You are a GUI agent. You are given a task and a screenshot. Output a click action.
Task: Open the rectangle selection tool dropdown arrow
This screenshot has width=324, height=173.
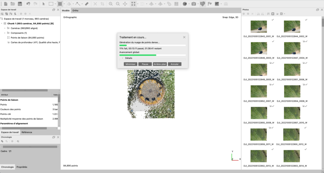point(55,4)
